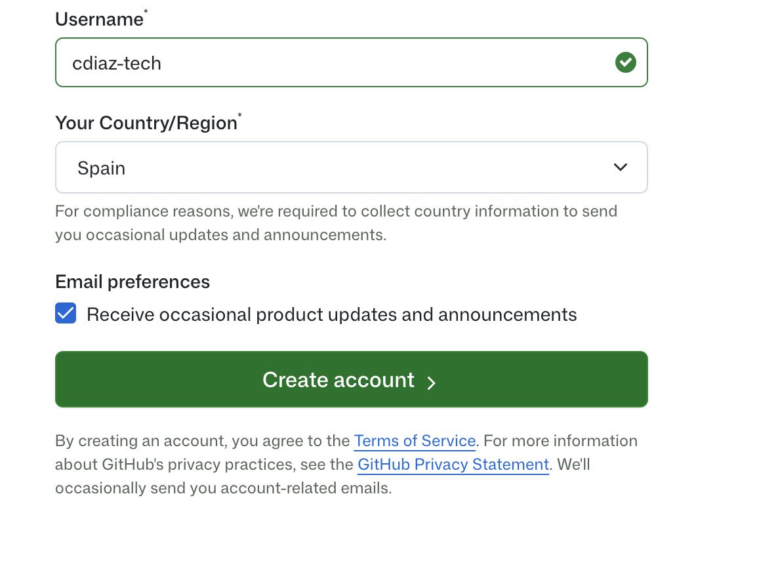This screenshot has height=582, width=757.
Task: Uncheck Receive occasional product updates checkbox
Action: click(66, 313)
